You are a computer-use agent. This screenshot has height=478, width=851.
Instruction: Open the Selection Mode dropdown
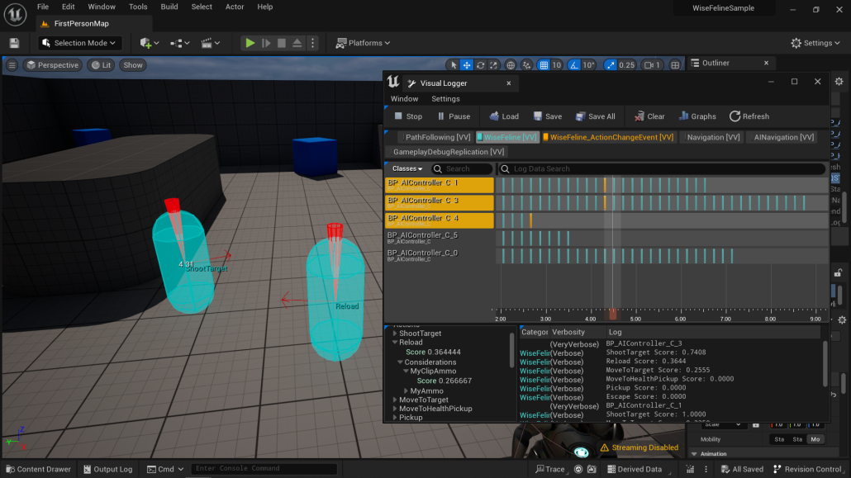[79, 43]
